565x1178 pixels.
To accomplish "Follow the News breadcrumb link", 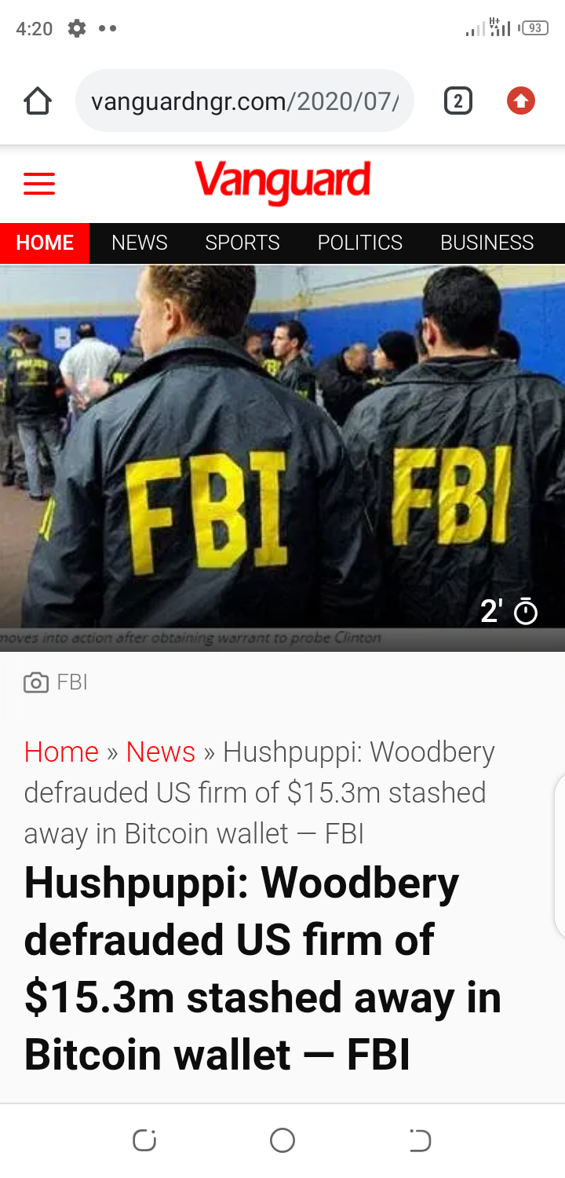I will point(161,752).
